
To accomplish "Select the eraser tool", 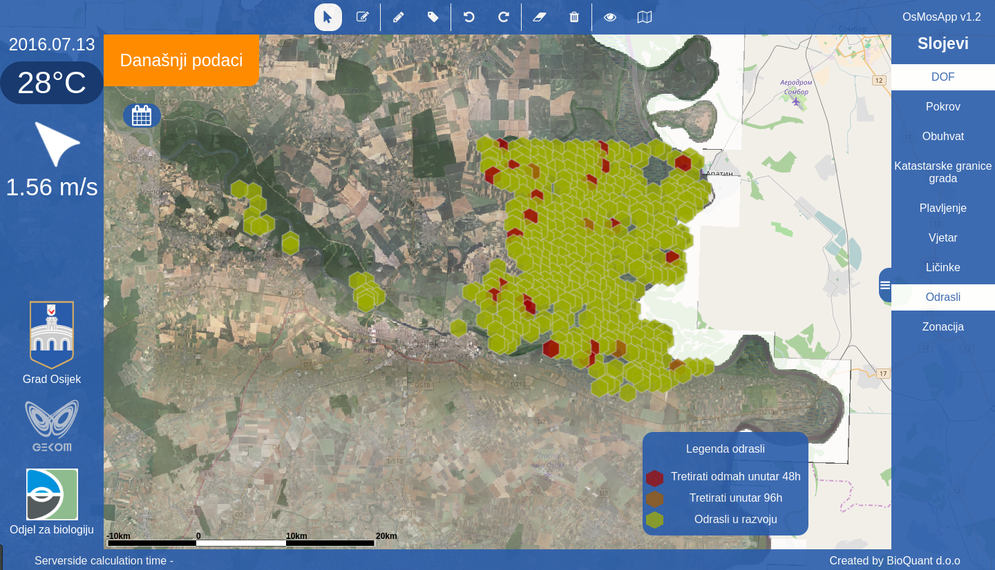I will click(x=540, y=17).
